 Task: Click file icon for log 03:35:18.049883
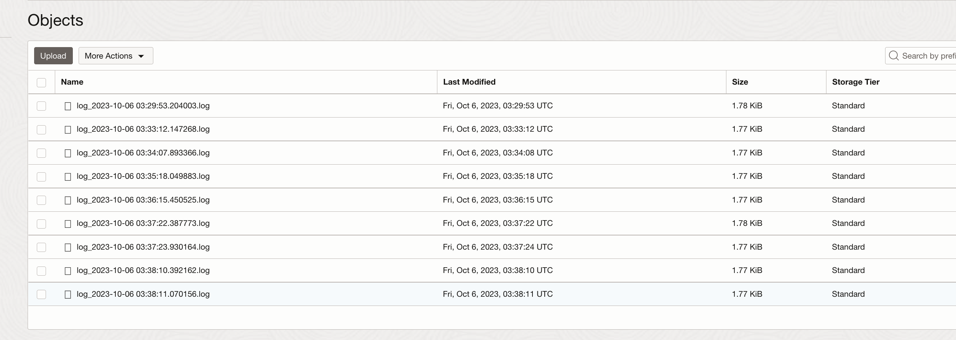(68, 177)
